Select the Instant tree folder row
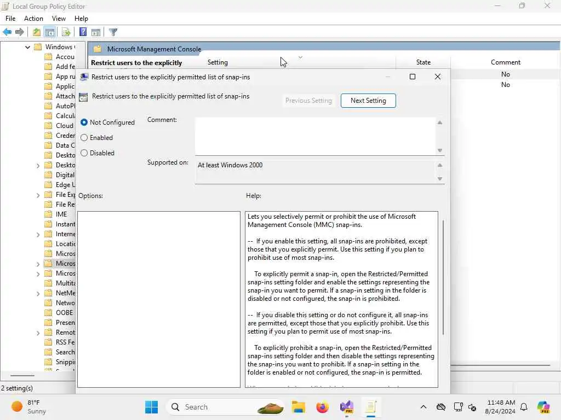 [59, 224]
